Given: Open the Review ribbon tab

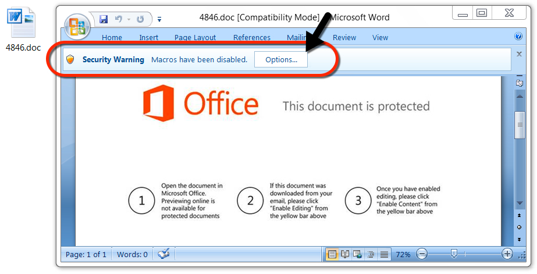Looking at the screenshot, I should coord(344,38).
